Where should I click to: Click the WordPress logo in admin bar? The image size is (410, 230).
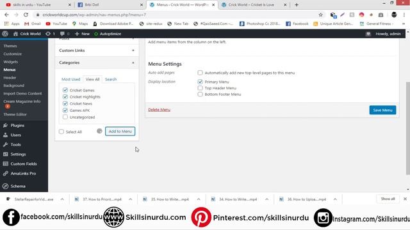(5, 34)
